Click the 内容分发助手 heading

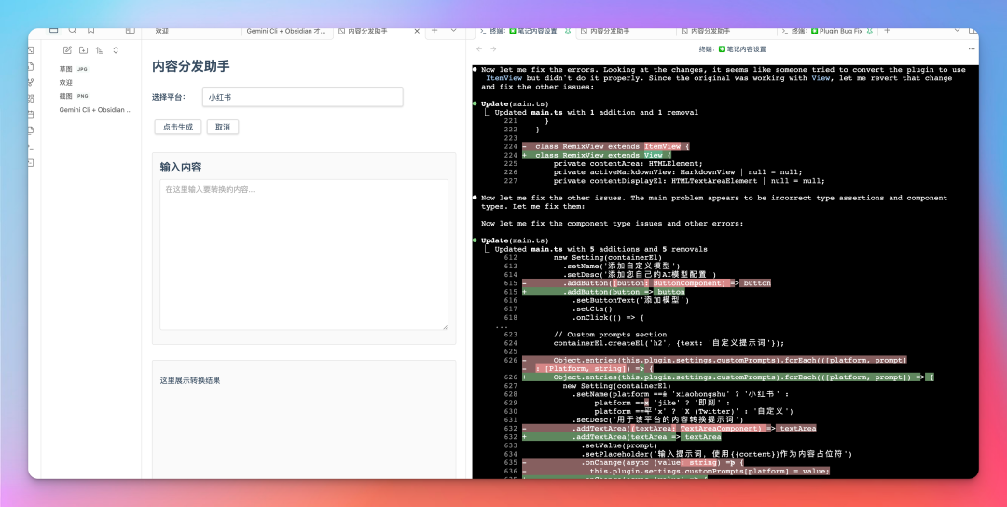click(x=191, y=66)
